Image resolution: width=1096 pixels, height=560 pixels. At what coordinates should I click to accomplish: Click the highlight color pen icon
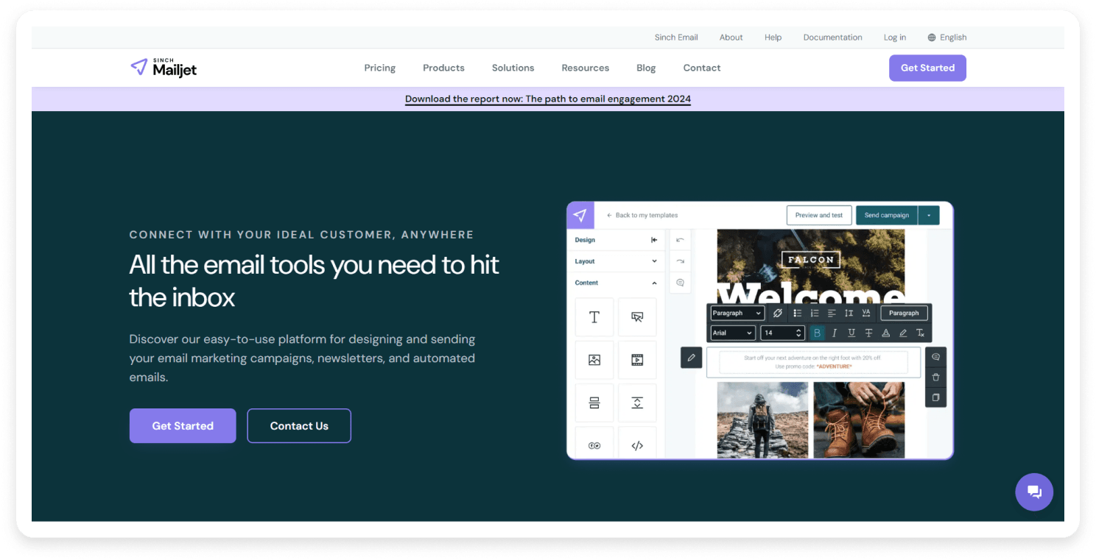coord(903,333)
